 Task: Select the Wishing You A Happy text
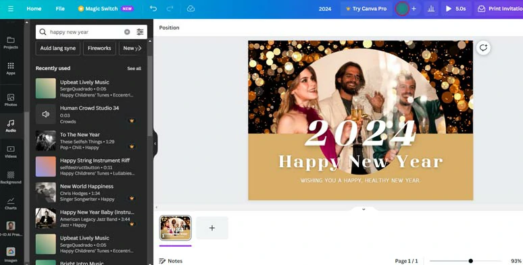[360, 181]
